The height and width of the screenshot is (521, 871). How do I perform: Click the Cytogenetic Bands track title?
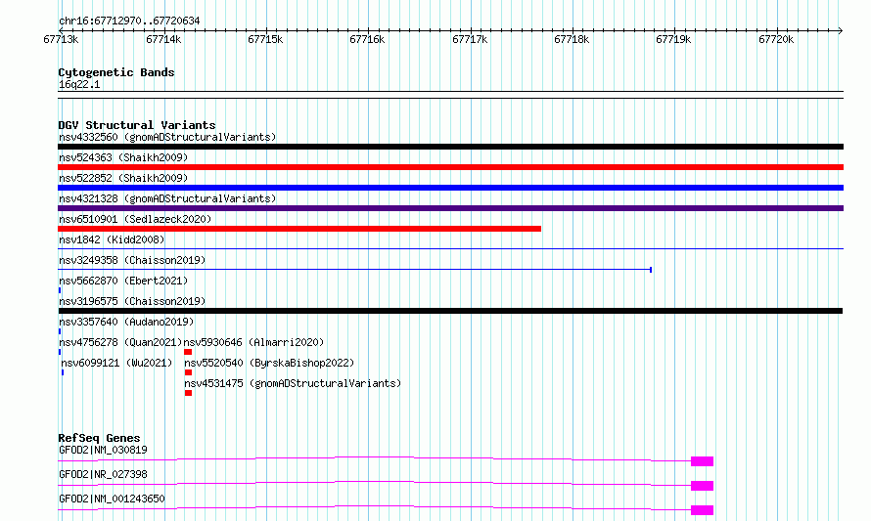click(116, 72)
